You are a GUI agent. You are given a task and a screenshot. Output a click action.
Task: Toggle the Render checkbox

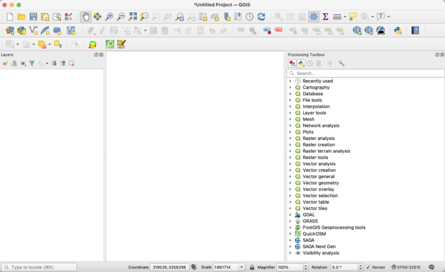point(368,267)
